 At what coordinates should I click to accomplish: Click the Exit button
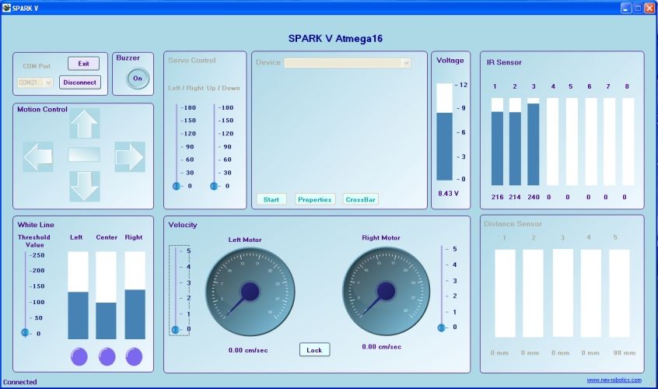[x=83, y=63]
